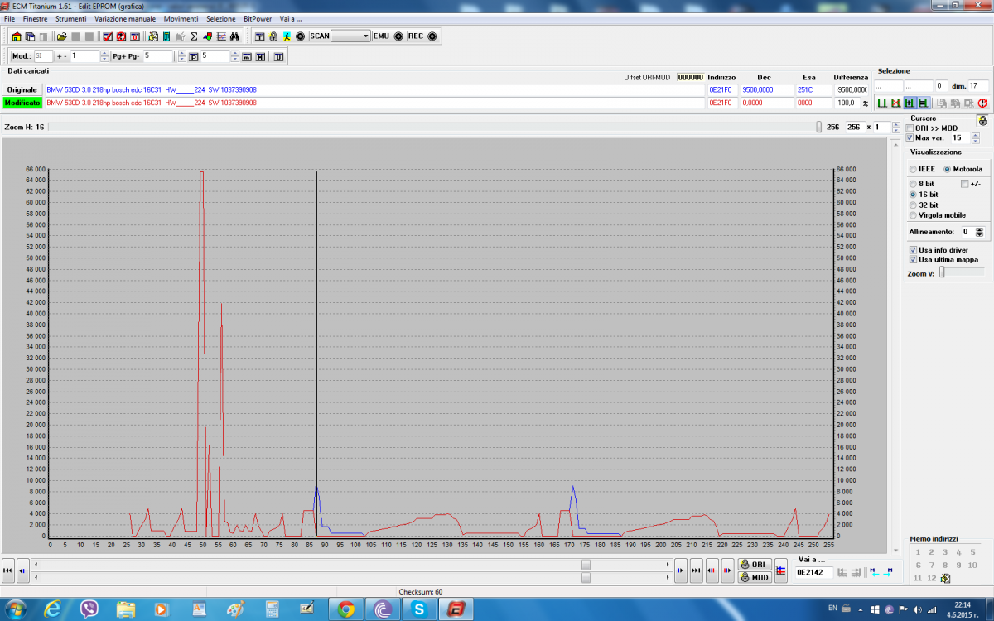The image size is (994, 621).
Task: Click the yellow house icon in toolbar
Action: (x=17, y=36)
